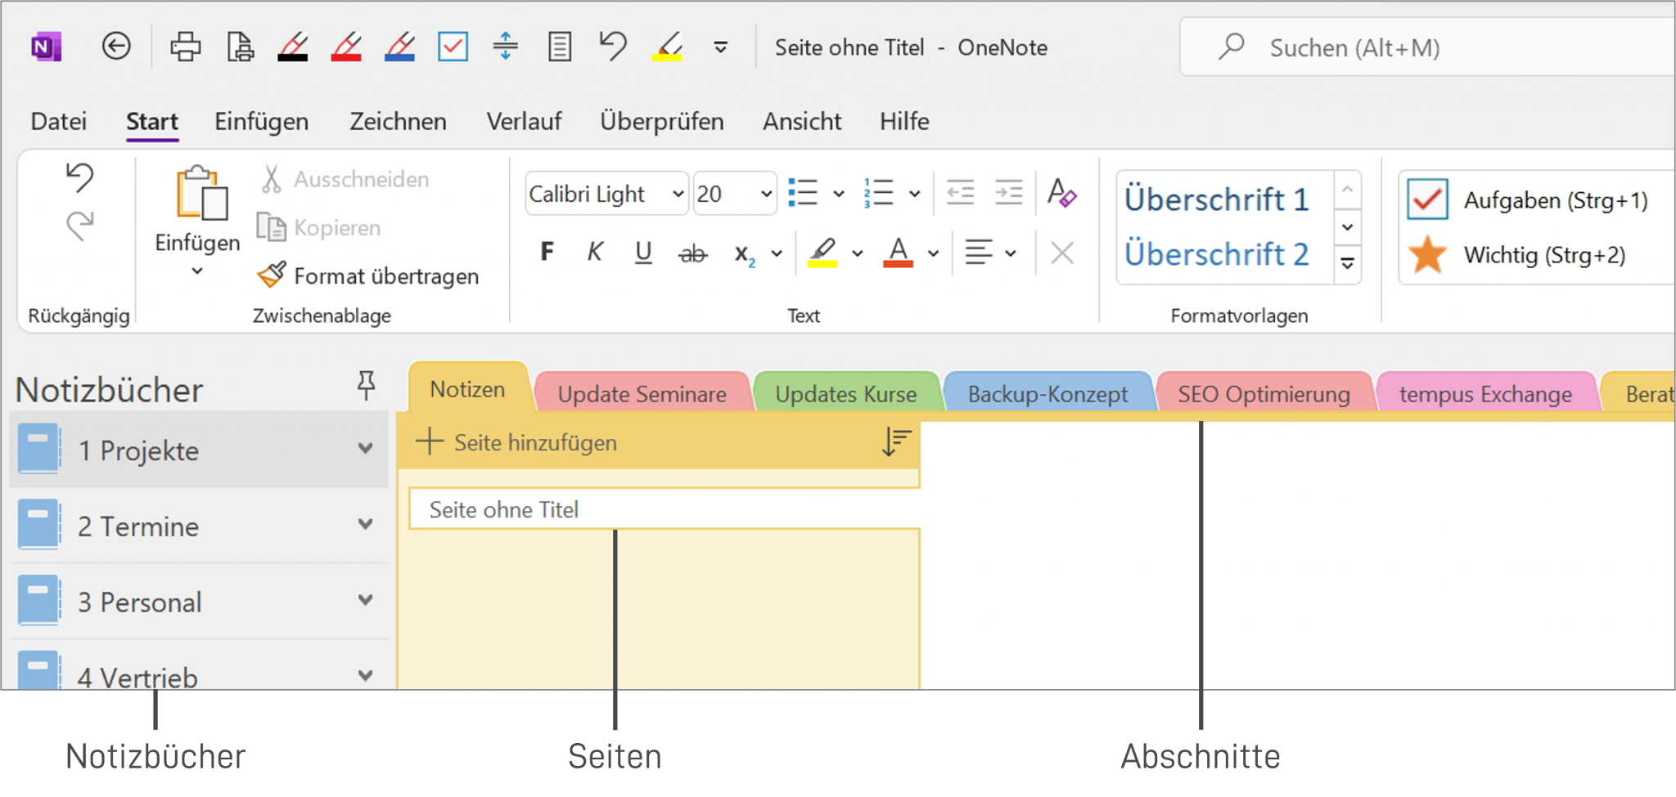This screenshot has width=1676, height=797.
Task: Toggle bold formatting in the Text group
Action: pyautogui.click(x=547, y=253)
